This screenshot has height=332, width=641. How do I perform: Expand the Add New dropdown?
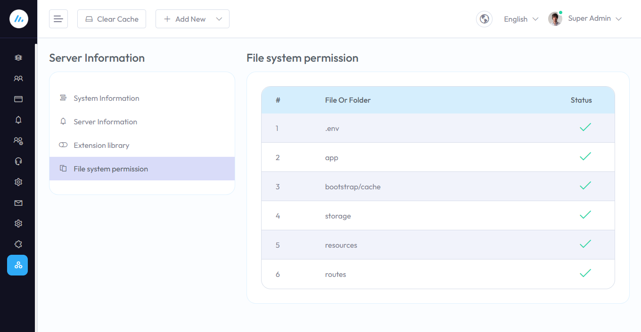coord(192,19)
